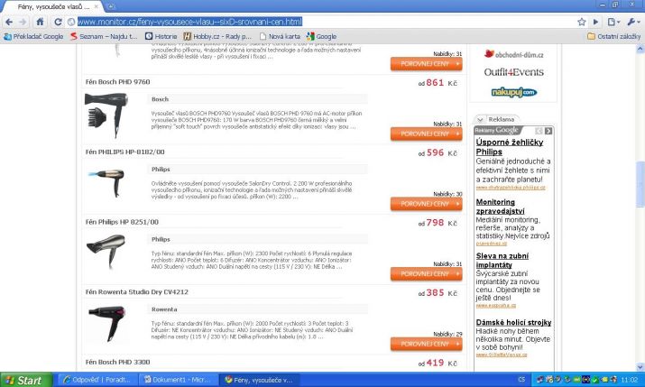
Task: Bookmark this page with the star icon
Action: point(581,22)
